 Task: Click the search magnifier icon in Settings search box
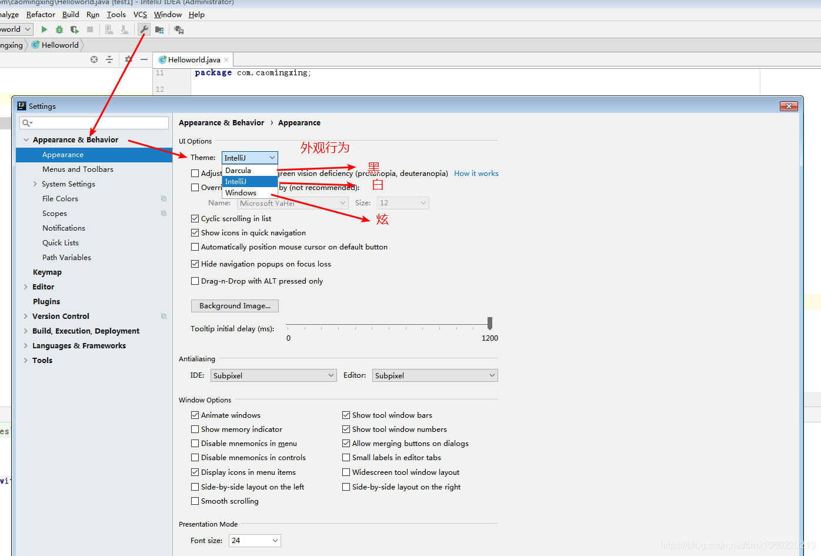click(27, 123)
